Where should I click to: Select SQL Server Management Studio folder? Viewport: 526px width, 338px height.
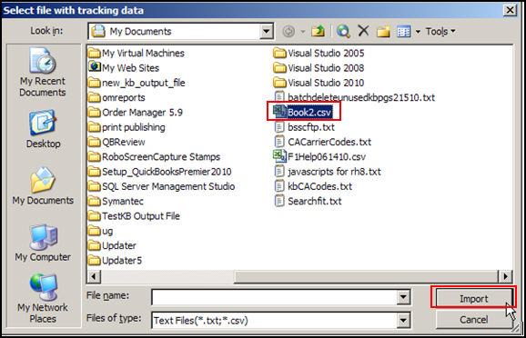(161, 186)
